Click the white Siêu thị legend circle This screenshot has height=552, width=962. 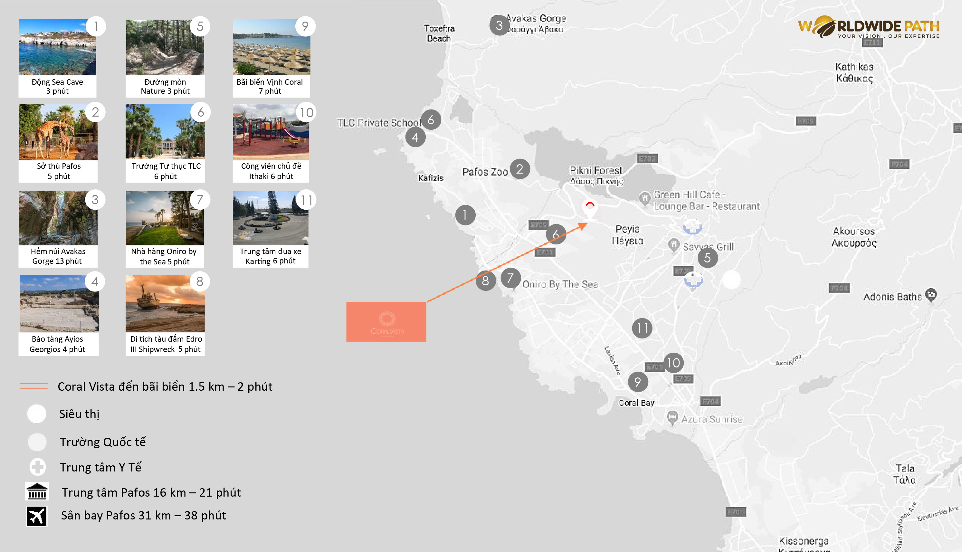[37, 414]
